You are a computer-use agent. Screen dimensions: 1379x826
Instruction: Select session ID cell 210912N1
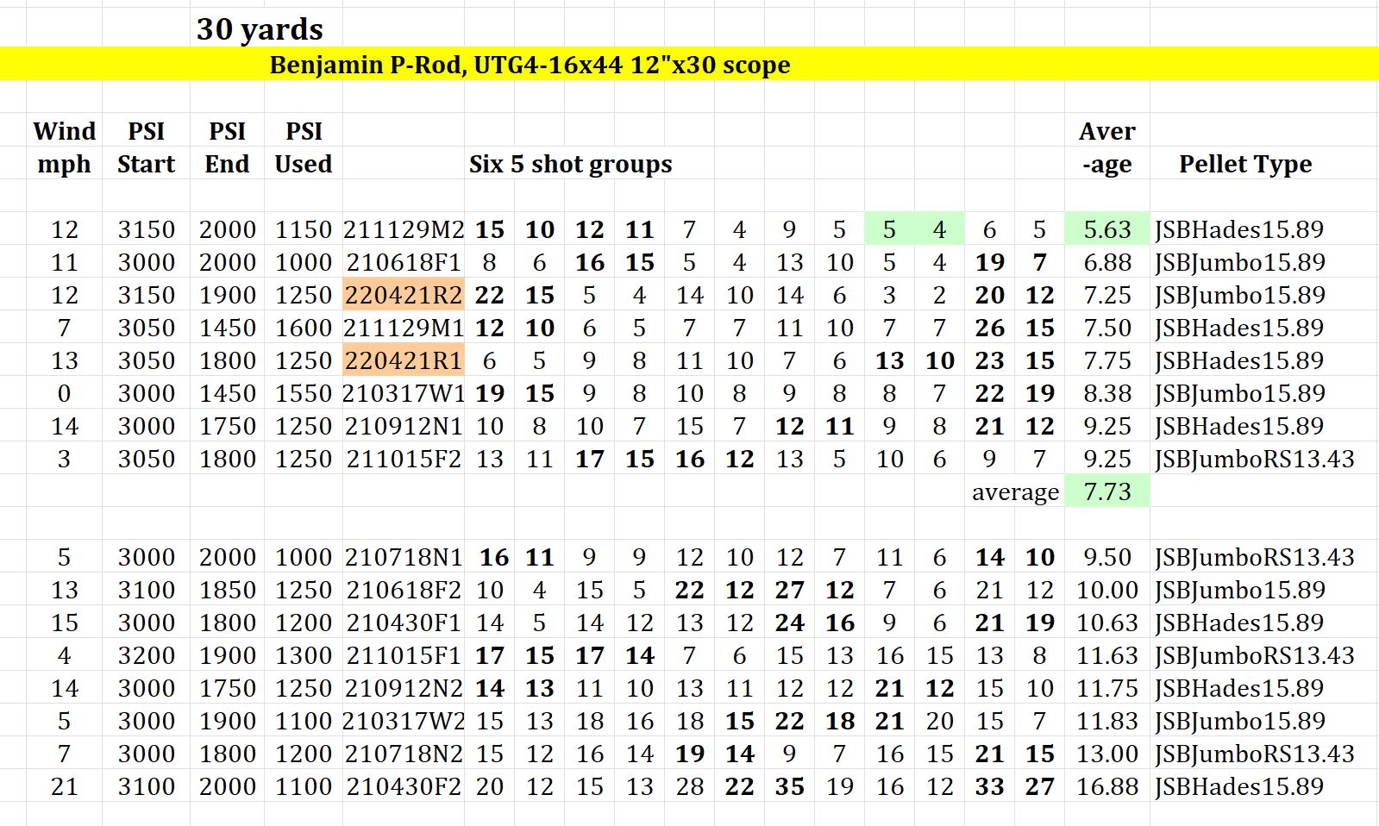tap(404, 426)
